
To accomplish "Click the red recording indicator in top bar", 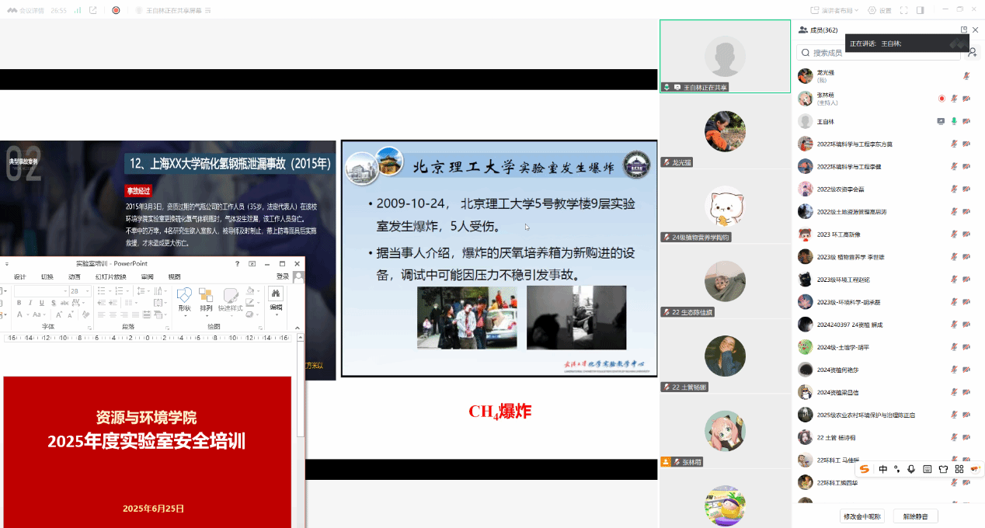I will click(116, 10).
